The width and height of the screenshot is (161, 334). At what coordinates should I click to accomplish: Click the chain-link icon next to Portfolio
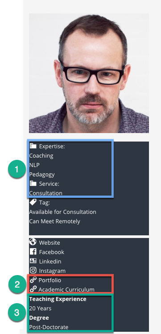coord(33,280)
